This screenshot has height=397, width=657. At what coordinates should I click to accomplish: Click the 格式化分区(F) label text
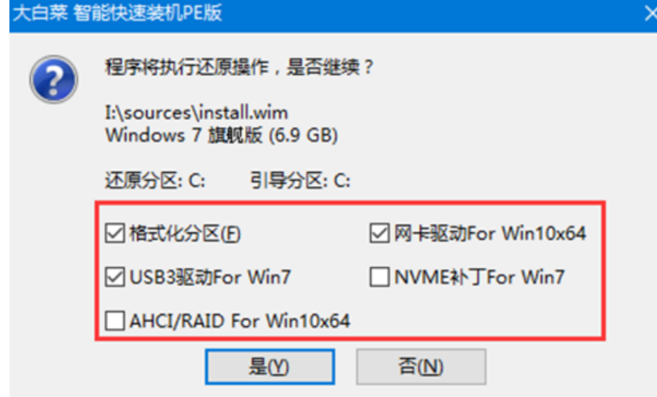point(185,233)
